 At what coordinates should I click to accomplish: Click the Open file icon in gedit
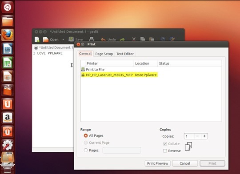click(45, 40)
